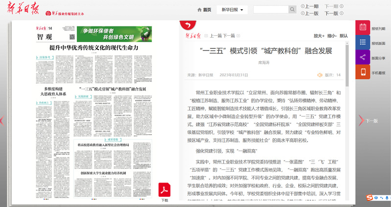
Task: Click 放大+ to enlarge text
Action: pyautogui.click(x=319, y=36)
